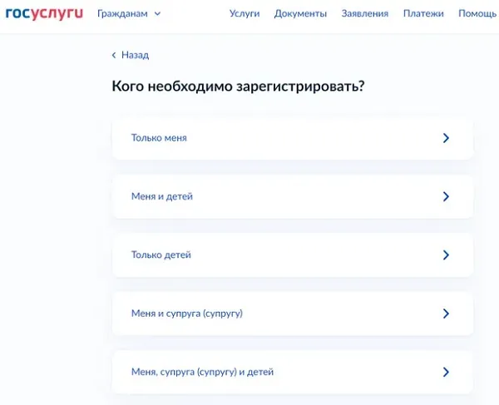Image resolution: width=499 pixels, height=405 pixels.
Task: Click the arrow in Только детей row
Action: 446,255
